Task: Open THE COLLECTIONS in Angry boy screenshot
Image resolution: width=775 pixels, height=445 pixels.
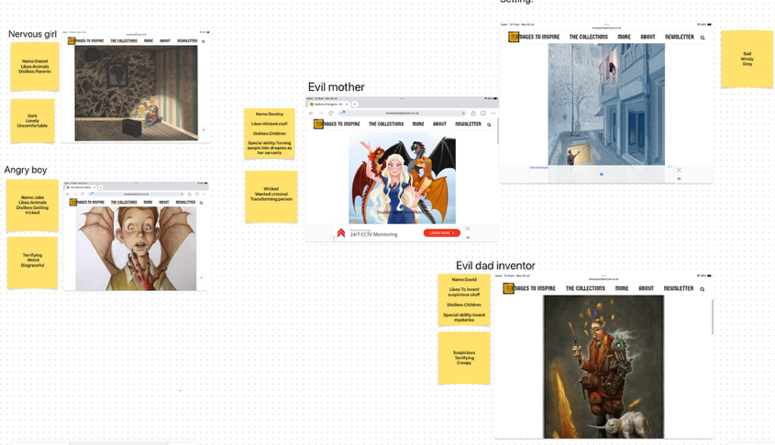Action: (124, 202)
